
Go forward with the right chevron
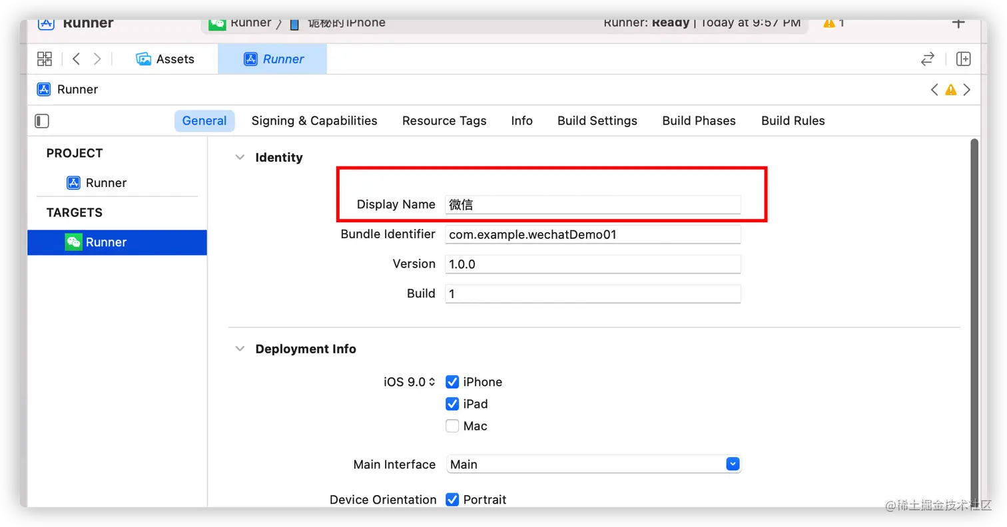[97, 59]
